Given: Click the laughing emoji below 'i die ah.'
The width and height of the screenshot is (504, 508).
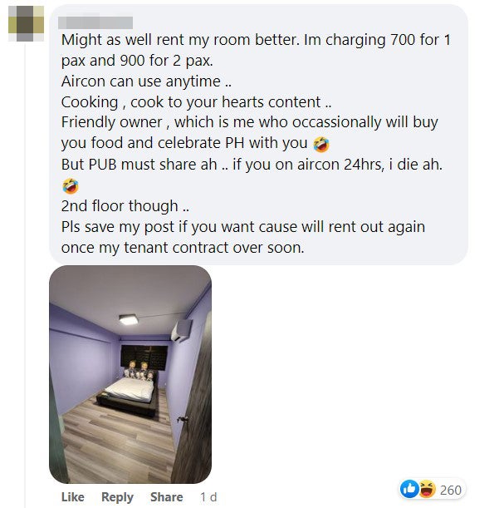Looking at the screenshot, I should 71,186.
